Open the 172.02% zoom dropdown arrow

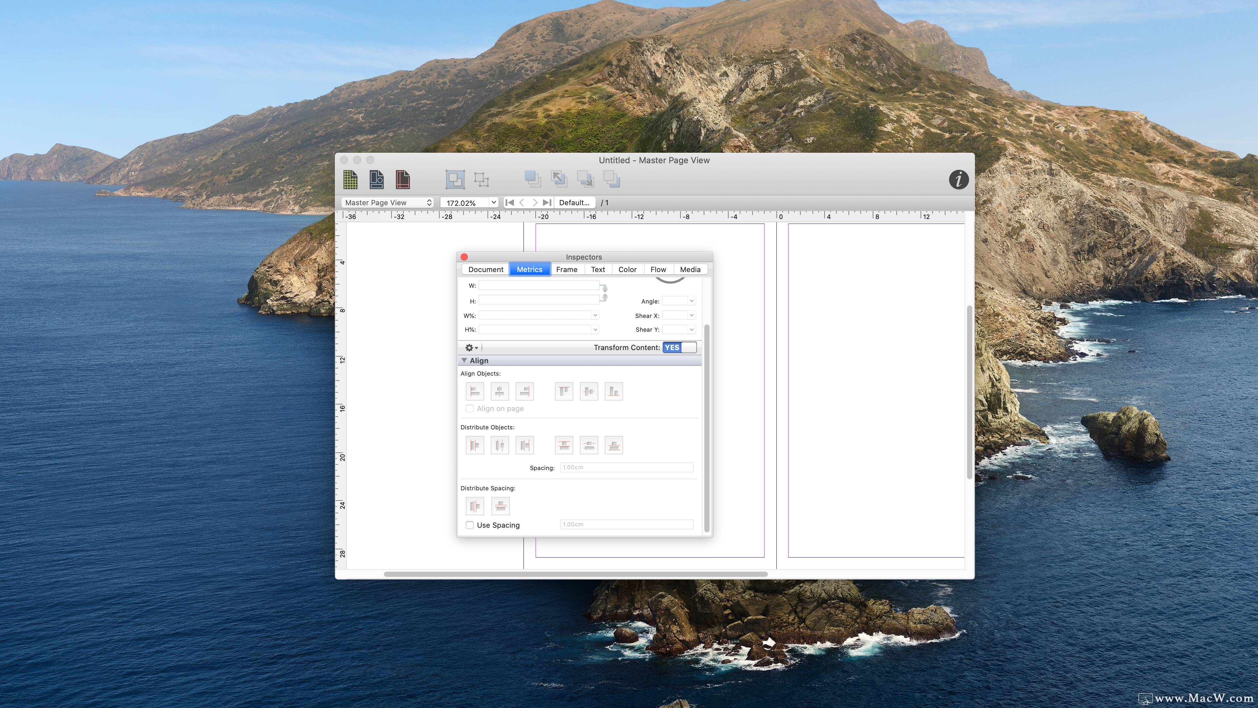pyautogui.click(x=494, y=202)
